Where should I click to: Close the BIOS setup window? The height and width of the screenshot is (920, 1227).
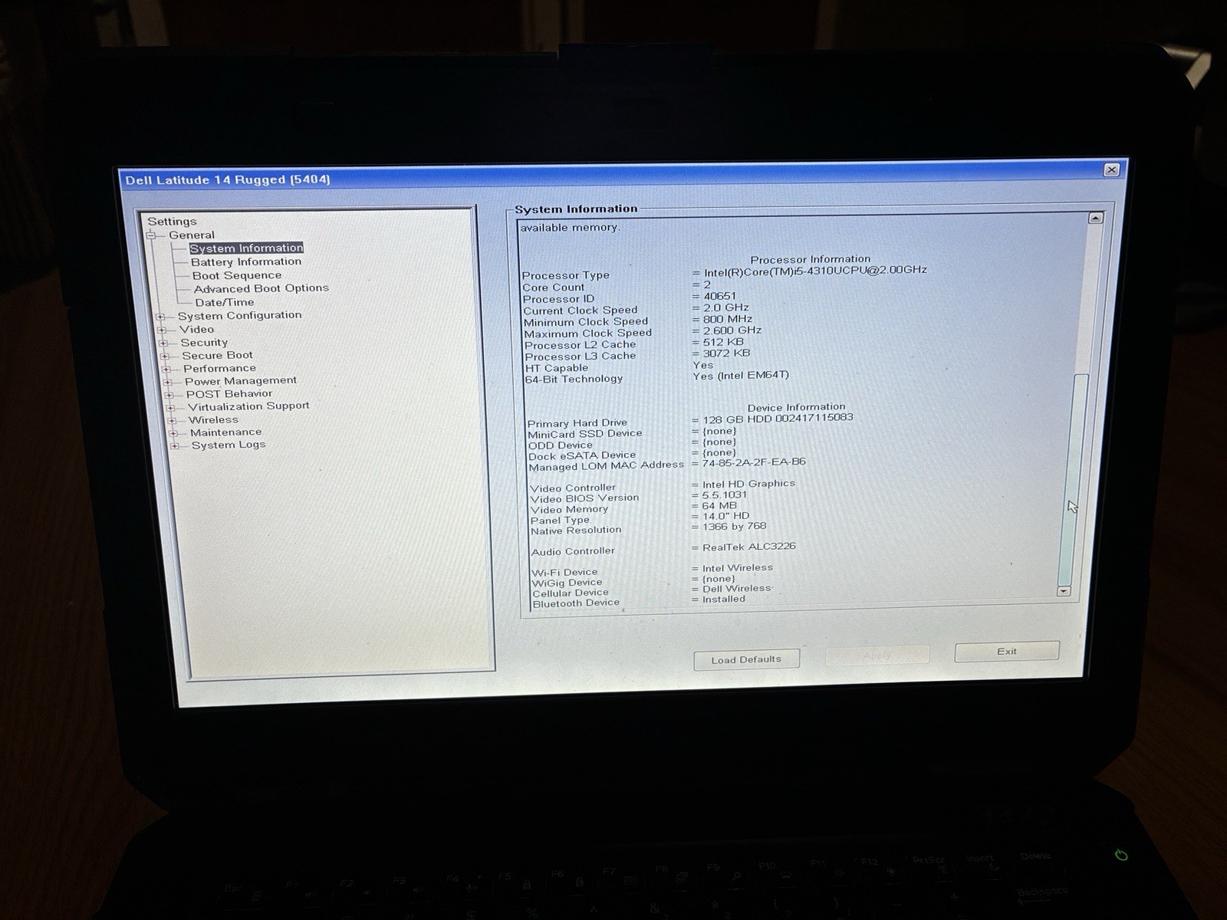tap(1111, 169)
